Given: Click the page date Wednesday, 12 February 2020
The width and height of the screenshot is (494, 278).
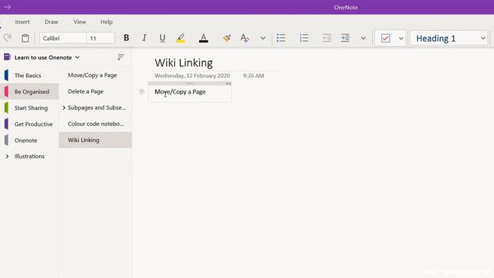Looking at the screenshot, I should click(192, 76).
